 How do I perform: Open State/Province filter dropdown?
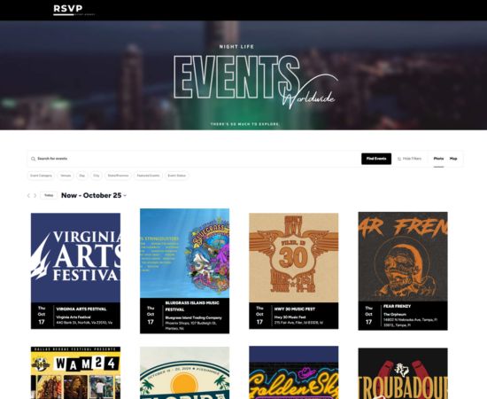click(118, 176)
